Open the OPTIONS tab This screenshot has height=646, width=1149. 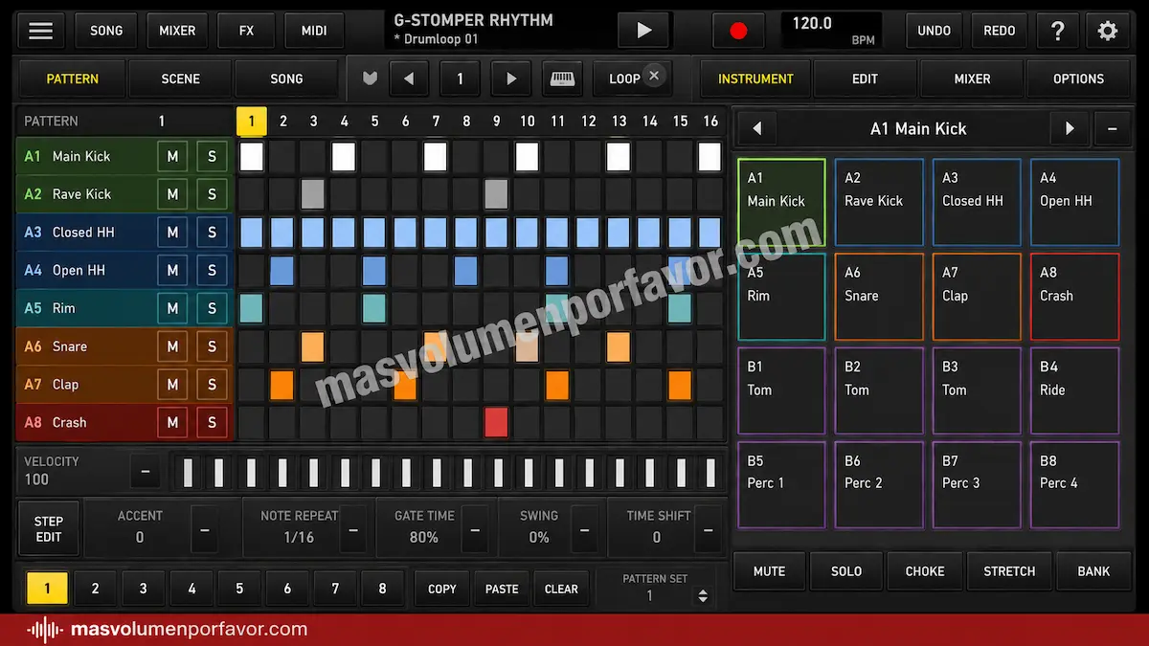click(x=1079, y=78)
